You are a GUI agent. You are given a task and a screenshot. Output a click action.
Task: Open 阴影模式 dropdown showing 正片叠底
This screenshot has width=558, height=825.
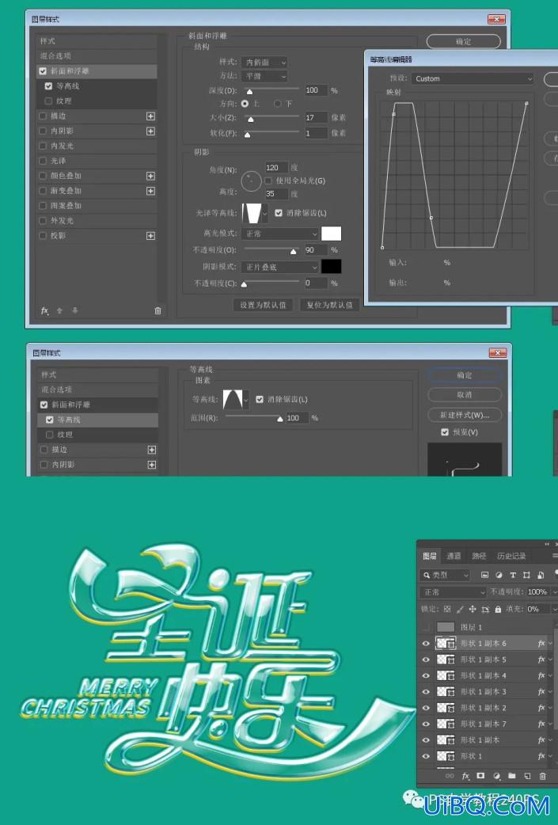coord(279,268)
